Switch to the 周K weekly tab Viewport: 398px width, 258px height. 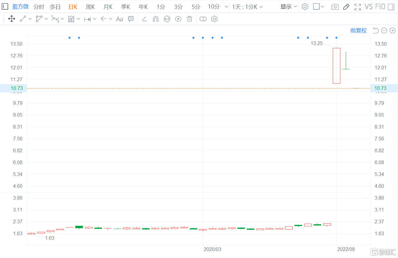point(90,7)
